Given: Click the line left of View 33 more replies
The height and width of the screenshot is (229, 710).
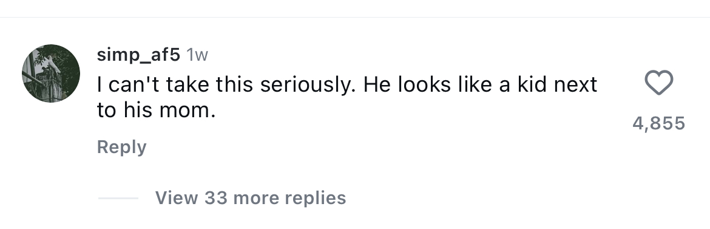Looking at the screenshot, I should pyautogui.click(x=118, y=198).
